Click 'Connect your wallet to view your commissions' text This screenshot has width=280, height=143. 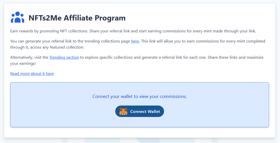140,96
